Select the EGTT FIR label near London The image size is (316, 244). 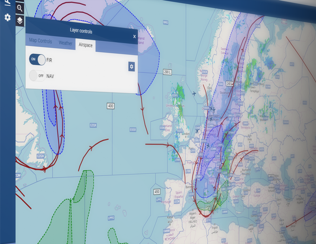tap(180, 131)
